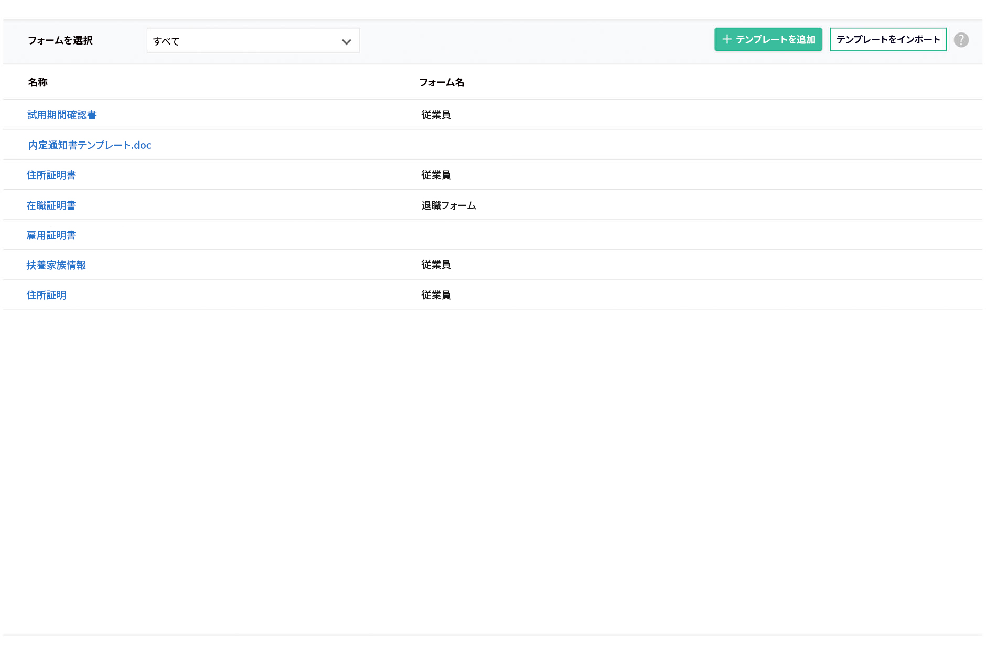Viewport: 986px width, 655px height.
Task: Click the chevron on the form selector
Action: 346,40
